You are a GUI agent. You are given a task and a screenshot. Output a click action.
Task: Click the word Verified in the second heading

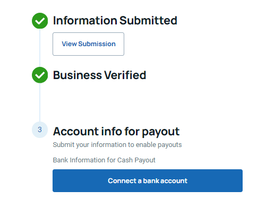point(125,75)
